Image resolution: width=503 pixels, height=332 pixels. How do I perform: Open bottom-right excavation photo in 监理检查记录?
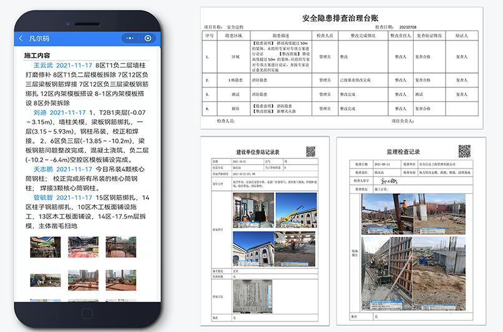[439, 273]
